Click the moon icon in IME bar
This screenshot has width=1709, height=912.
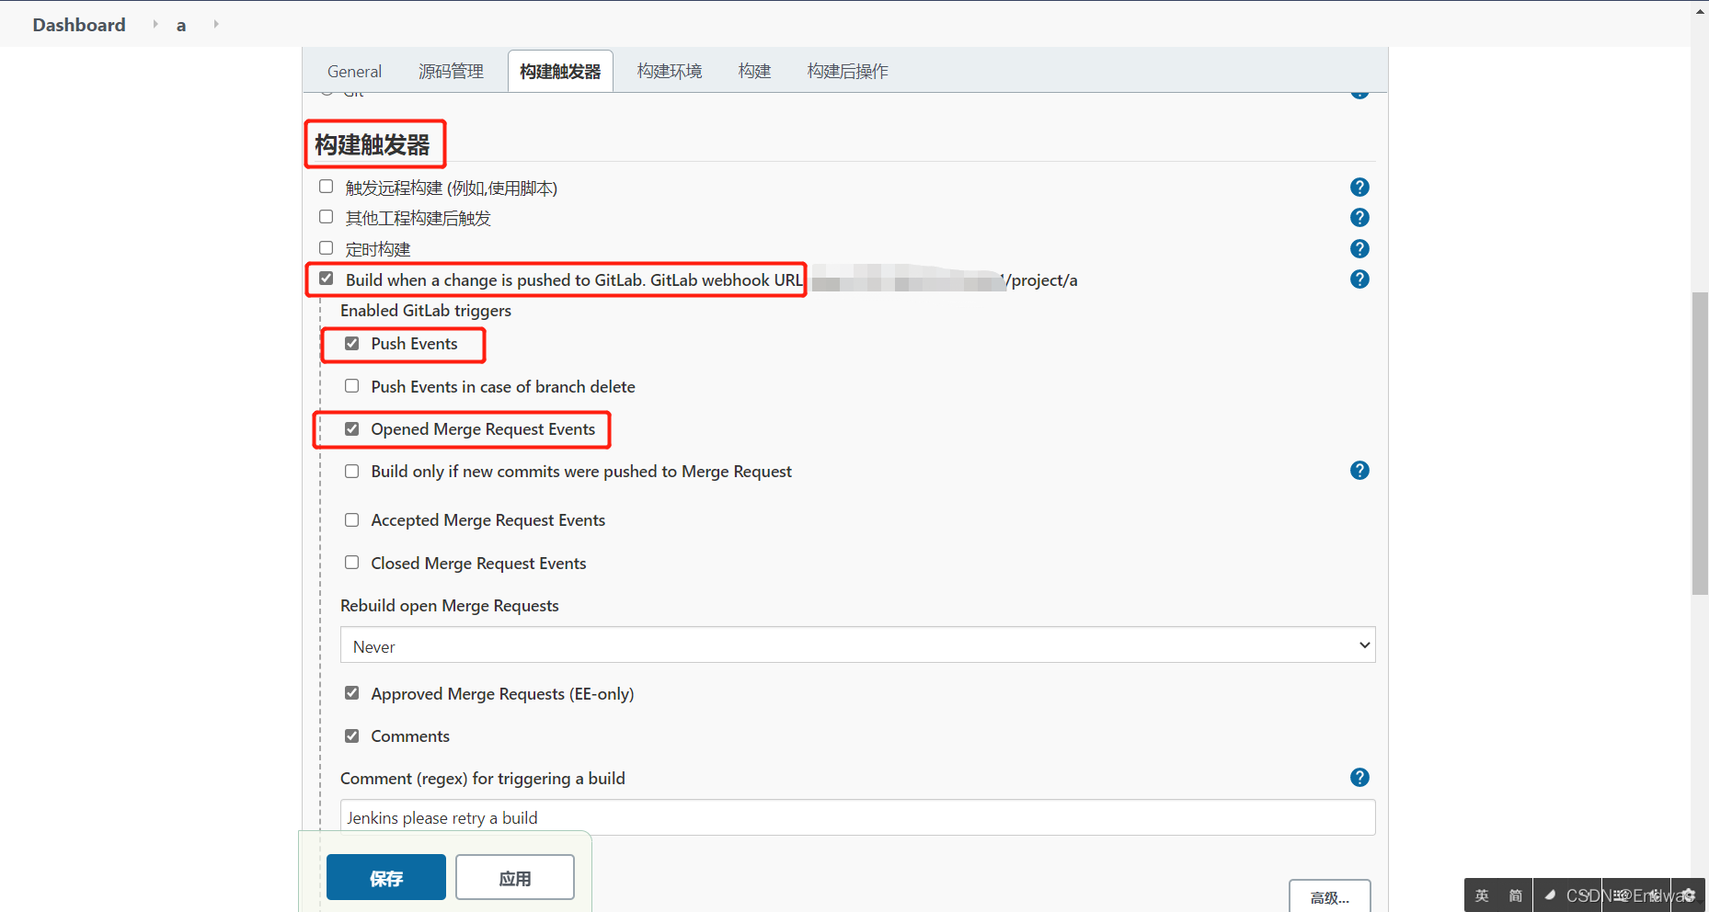1550,895
